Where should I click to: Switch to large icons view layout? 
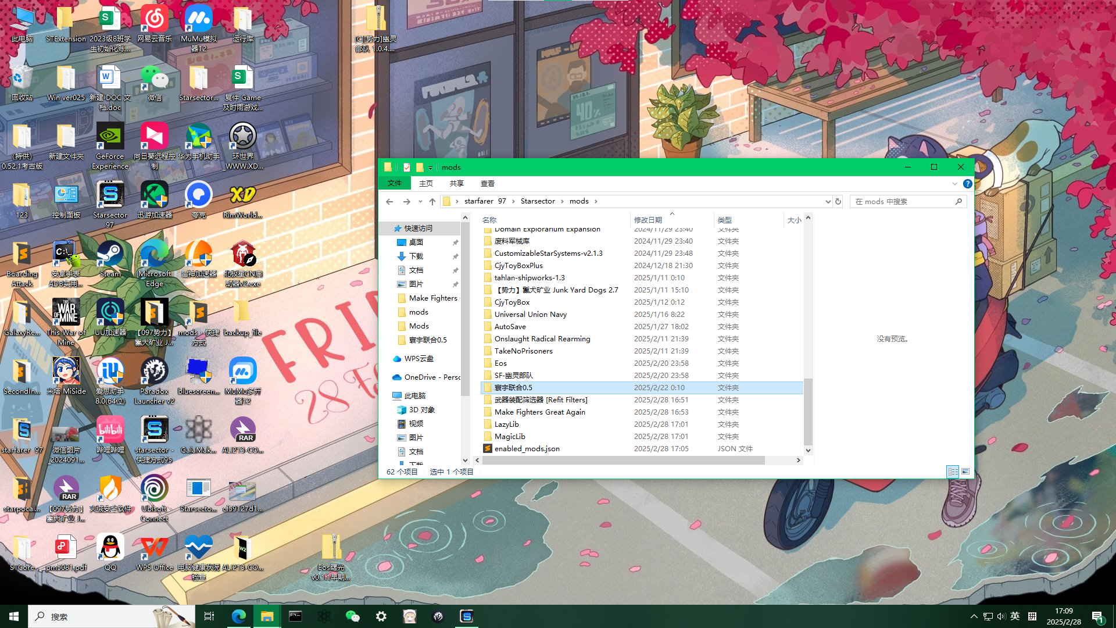click(x=965, y=472)
